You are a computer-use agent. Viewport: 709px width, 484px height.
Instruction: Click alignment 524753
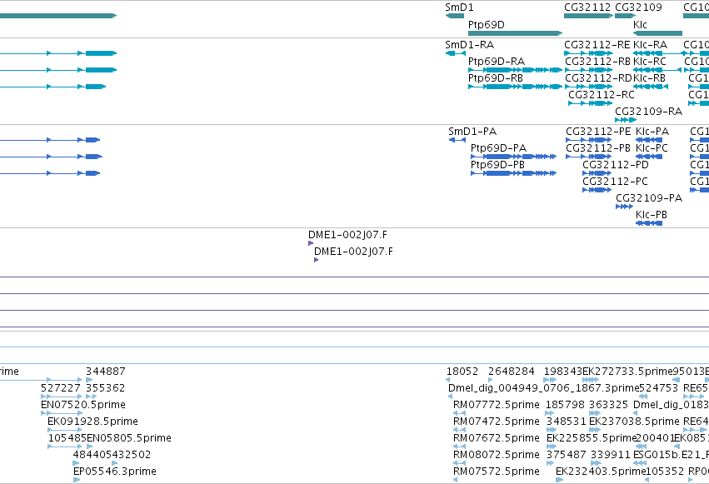click(642, 397)
